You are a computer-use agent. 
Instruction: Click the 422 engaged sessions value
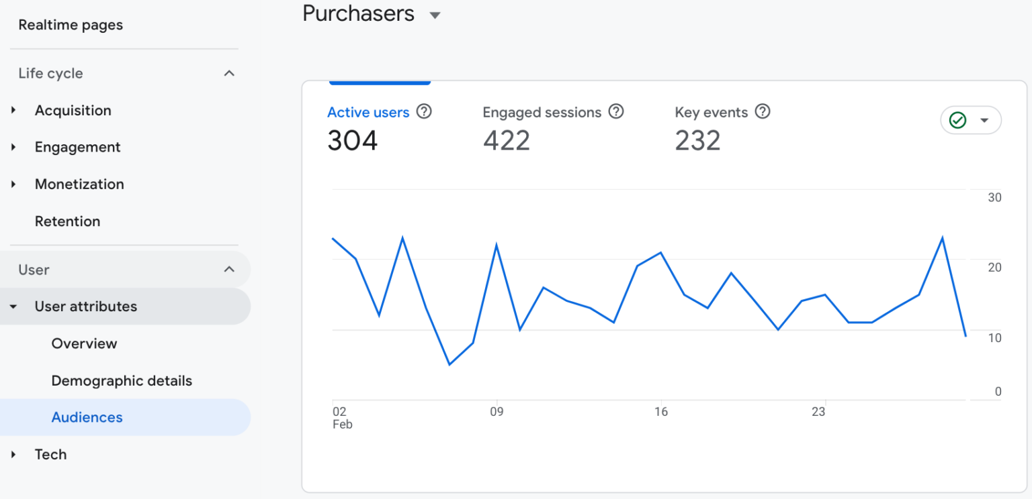507,140
